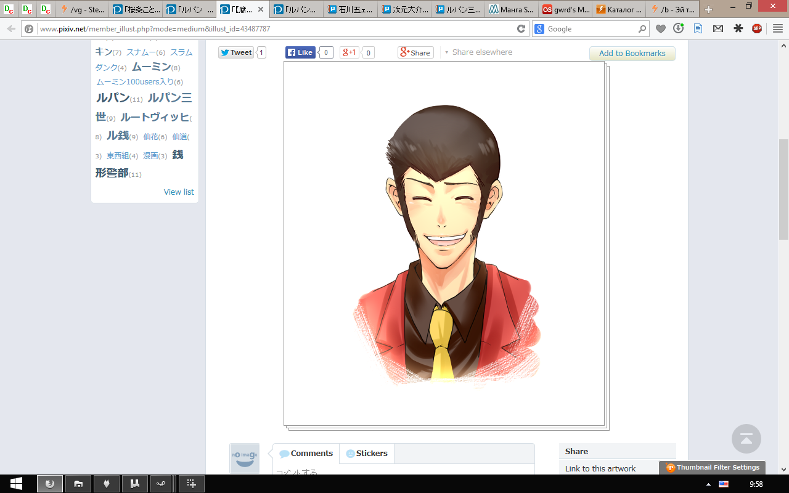Image resolution: width=789 pixels, height=493 pixels.
Task: Go back using the browser back arrow
Action: [10, 29]
